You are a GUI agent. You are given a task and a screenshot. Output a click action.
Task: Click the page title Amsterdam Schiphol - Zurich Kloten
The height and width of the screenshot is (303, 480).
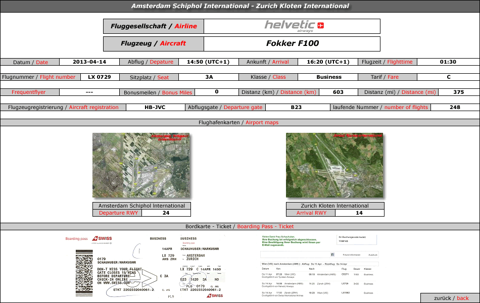coord(240,6)
